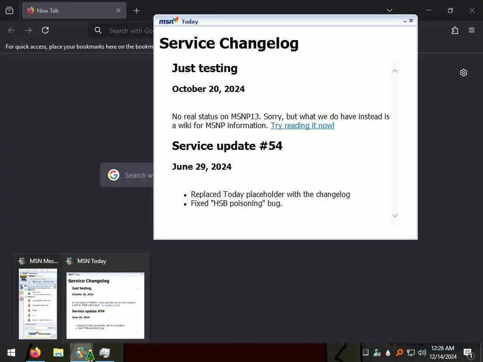The width and height of the screenshot is (483, 362).
Task: Click the Service update #54 heading
Action: coord(227,146)
